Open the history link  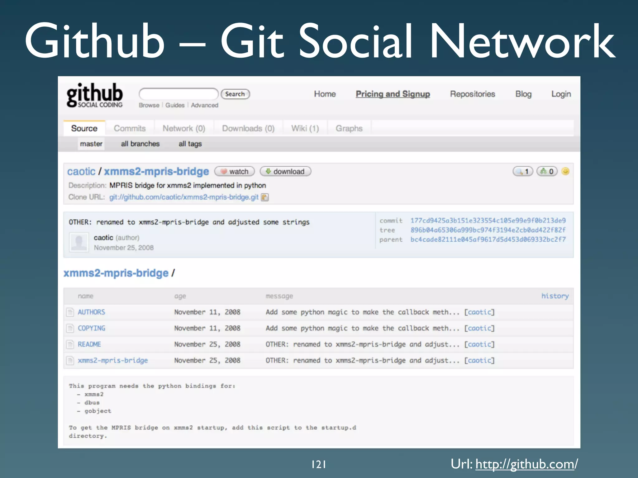point(555,296)
